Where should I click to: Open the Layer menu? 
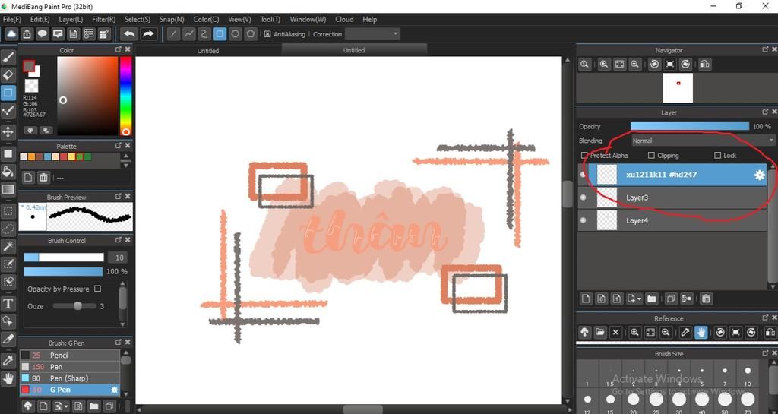[x=71, y=19]
